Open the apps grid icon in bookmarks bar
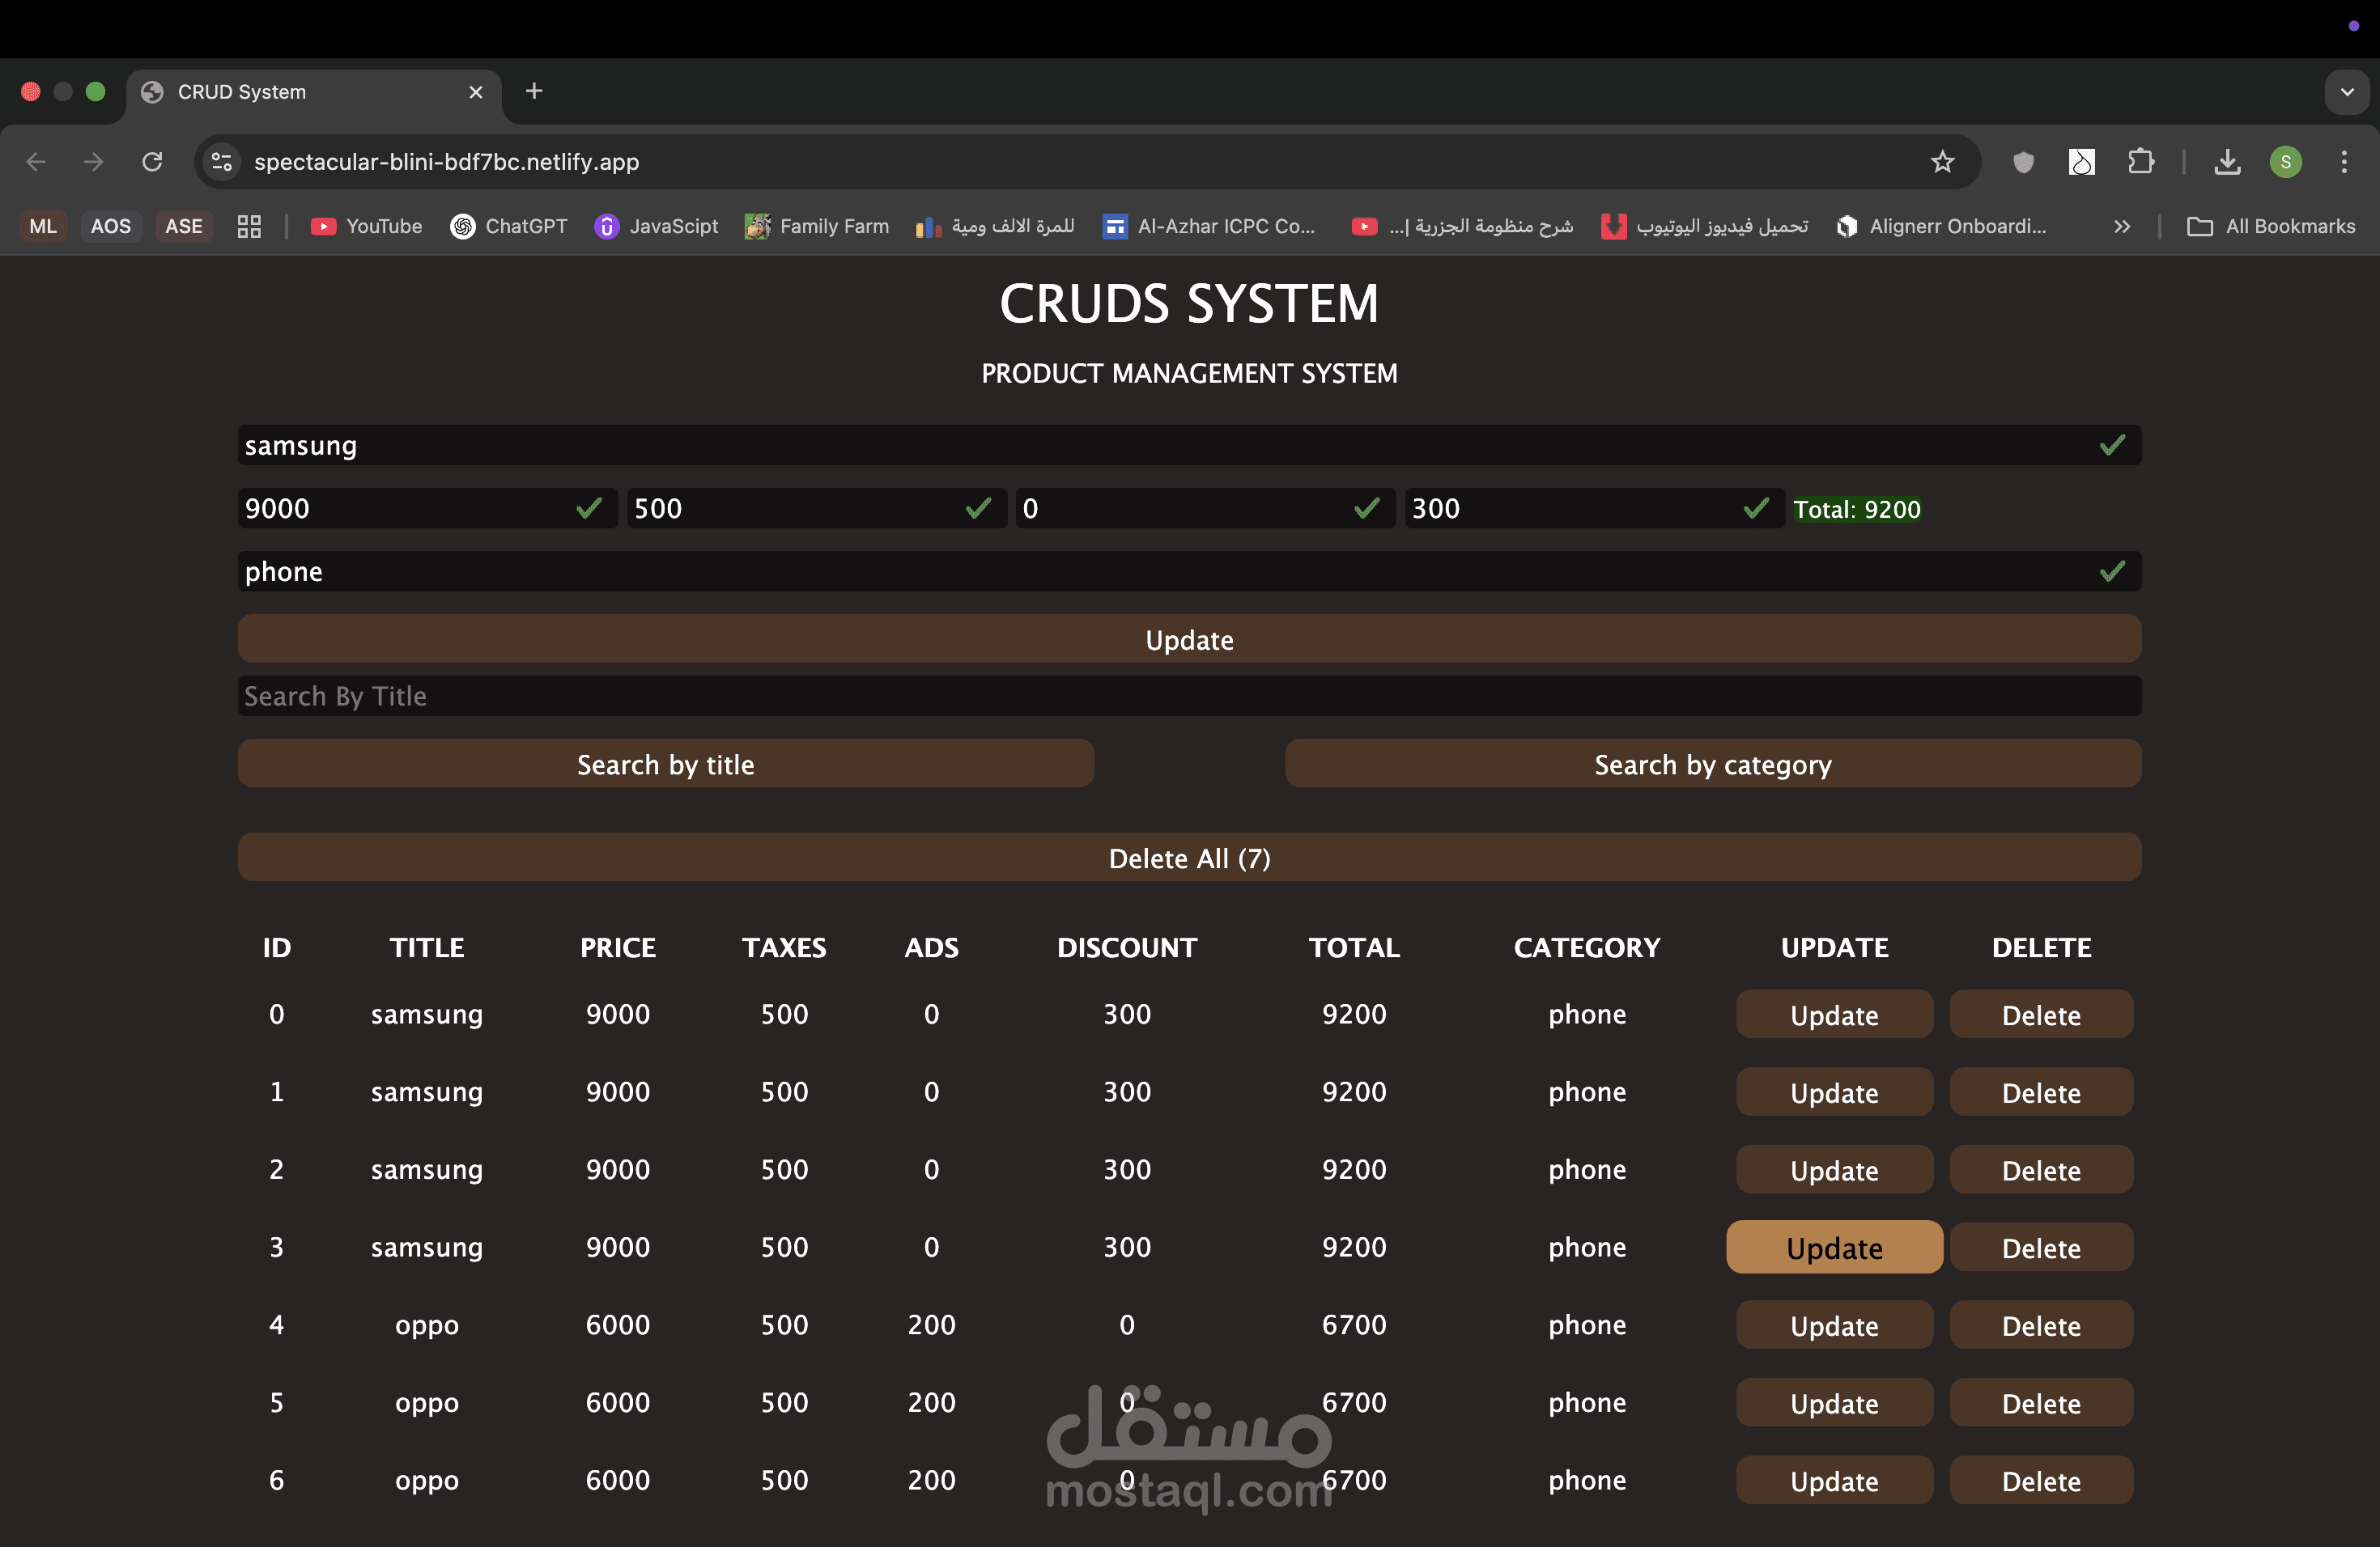The image size is (2380, 1547). click(x=249, y=227)
